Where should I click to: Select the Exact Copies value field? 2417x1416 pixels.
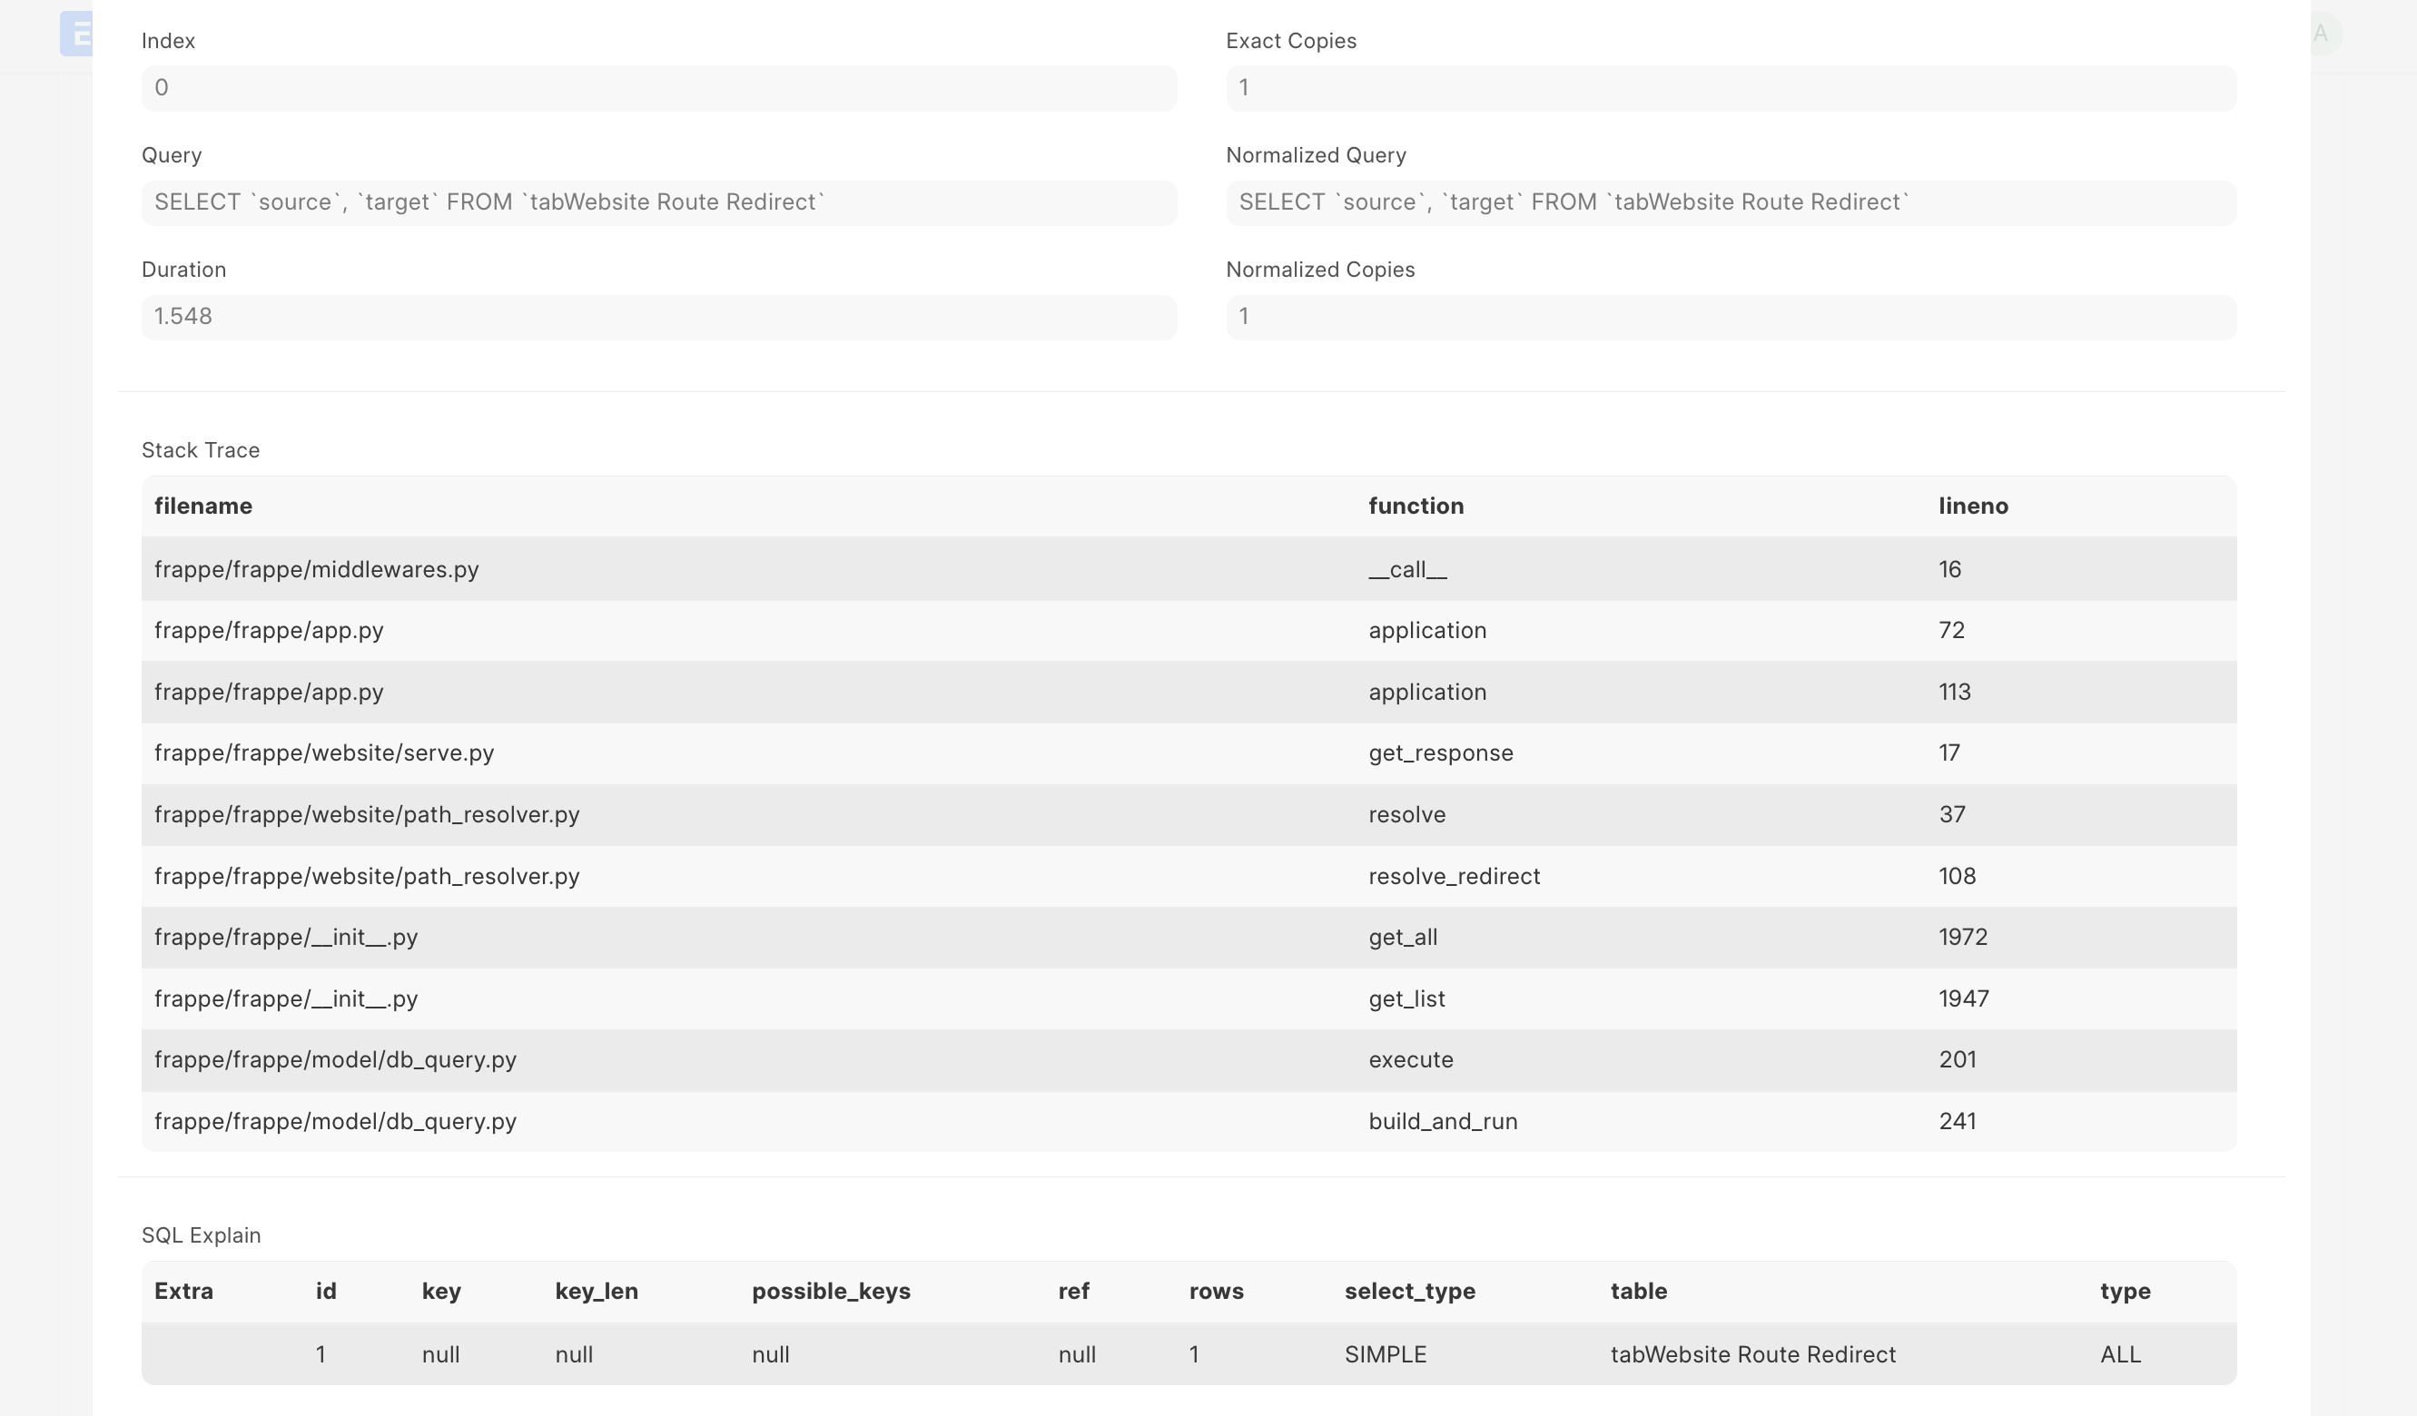[1731, 88]
